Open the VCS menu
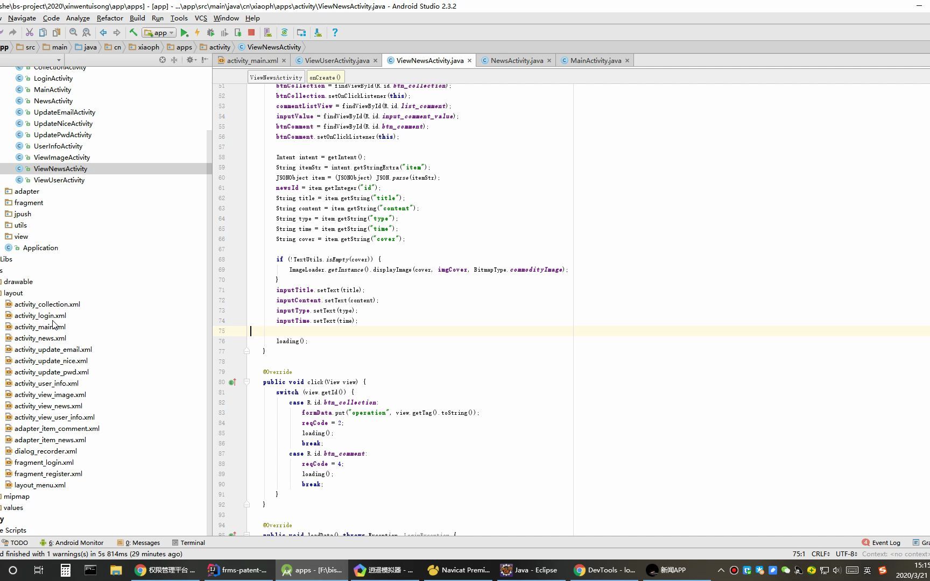 point(201,18)
